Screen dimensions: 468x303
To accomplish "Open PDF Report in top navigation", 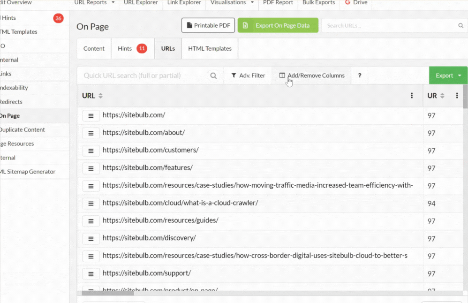I will tap(278, 3).
